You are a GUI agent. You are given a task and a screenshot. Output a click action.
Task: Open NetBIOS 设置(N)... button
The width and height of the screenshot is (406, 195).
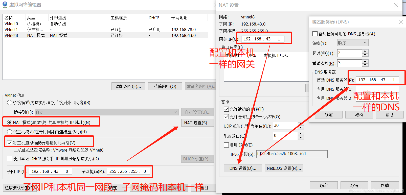[284, 168]
